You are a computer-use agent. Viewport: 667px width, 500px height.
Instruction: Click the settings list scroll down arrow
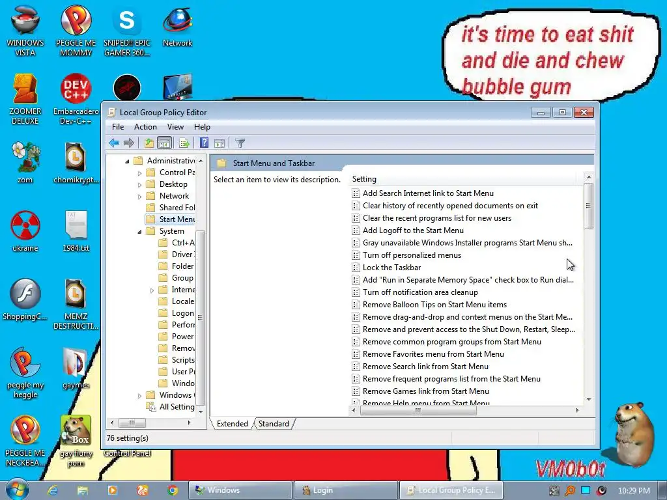coord(589,400)
